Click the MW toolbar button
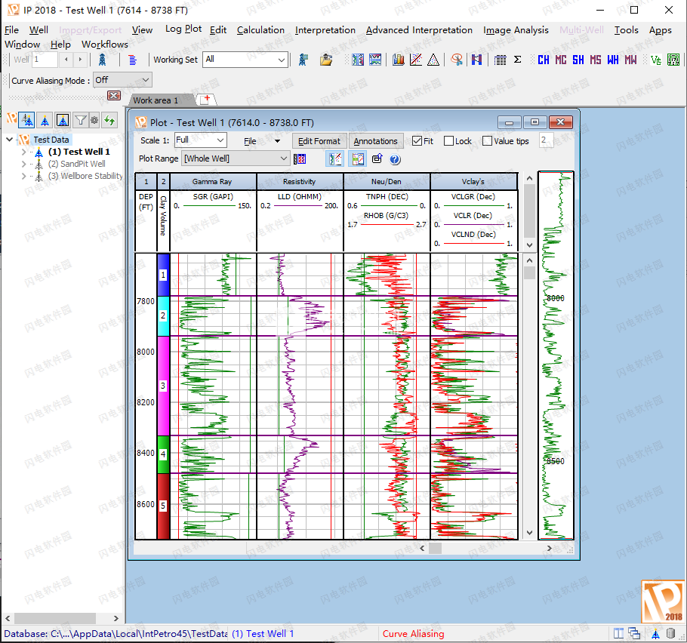 (630, 60)
